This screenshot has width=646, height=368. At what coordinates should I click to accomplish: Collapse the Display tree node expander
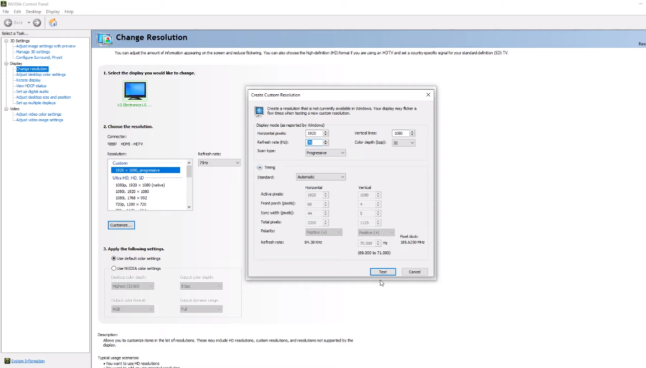coord(6,63)
